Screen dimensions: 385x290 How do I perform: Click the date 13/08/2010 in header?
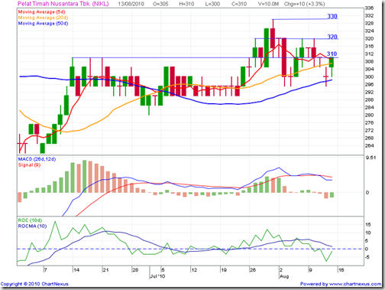tap(131, 4)
